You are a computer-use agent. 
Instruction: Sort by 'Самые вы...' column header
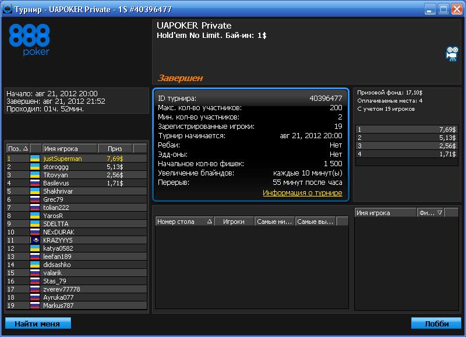(x=316, y=222)
